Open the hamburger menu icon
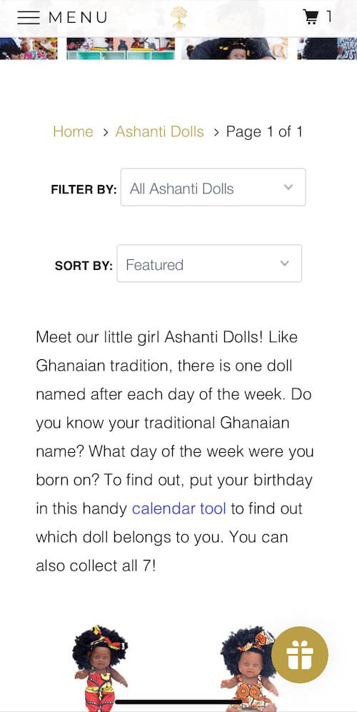The image size is (357, 712). click(x=28, y=17)
